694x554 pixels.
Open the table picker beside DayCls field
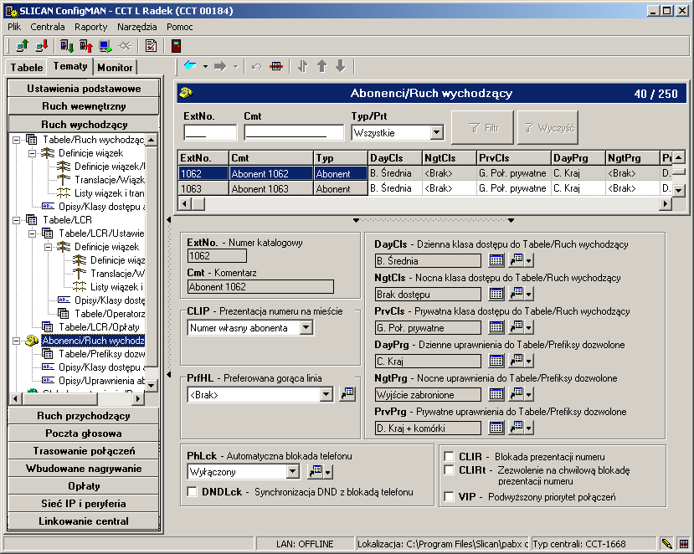pyautogui.click(x=496, y=260)
